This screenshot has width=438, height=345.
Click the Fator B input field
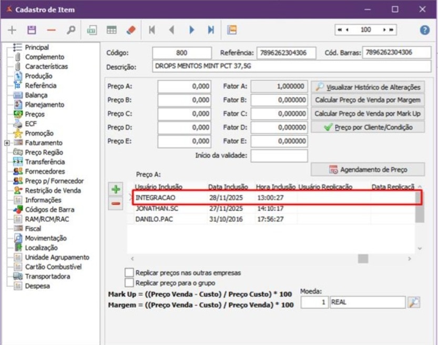click(x=279, y=100)
